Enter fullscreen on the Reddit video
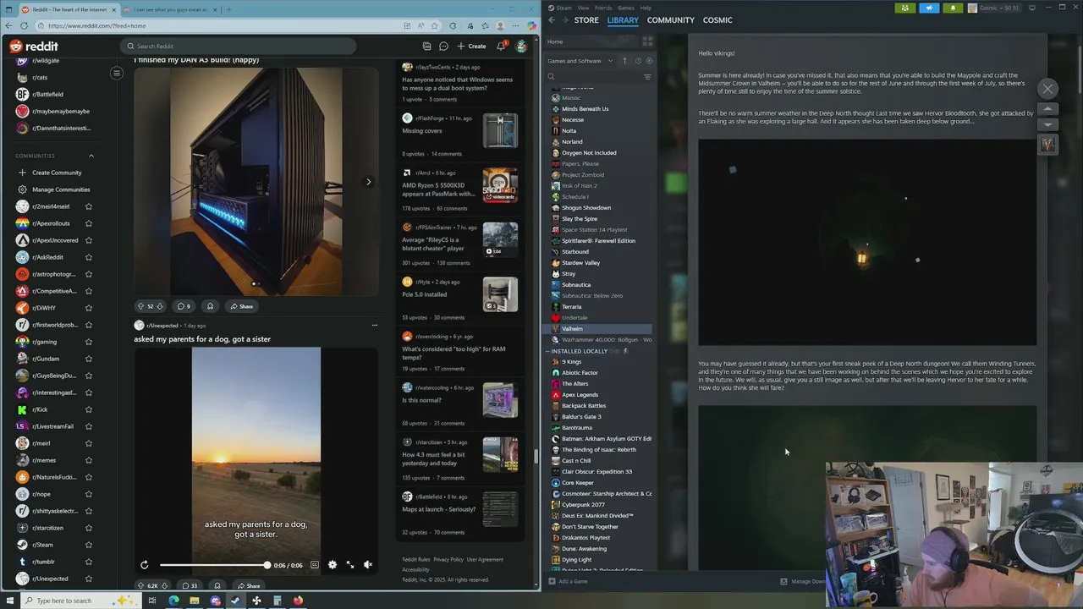Image resolution: width=1083 pixels, height=609 pixels. pyautogui.click(x=350, y=565)
